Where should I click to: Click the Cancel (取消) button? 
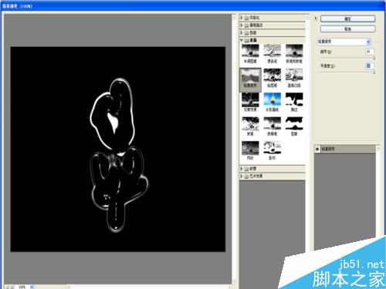click(x=347, y=29)
